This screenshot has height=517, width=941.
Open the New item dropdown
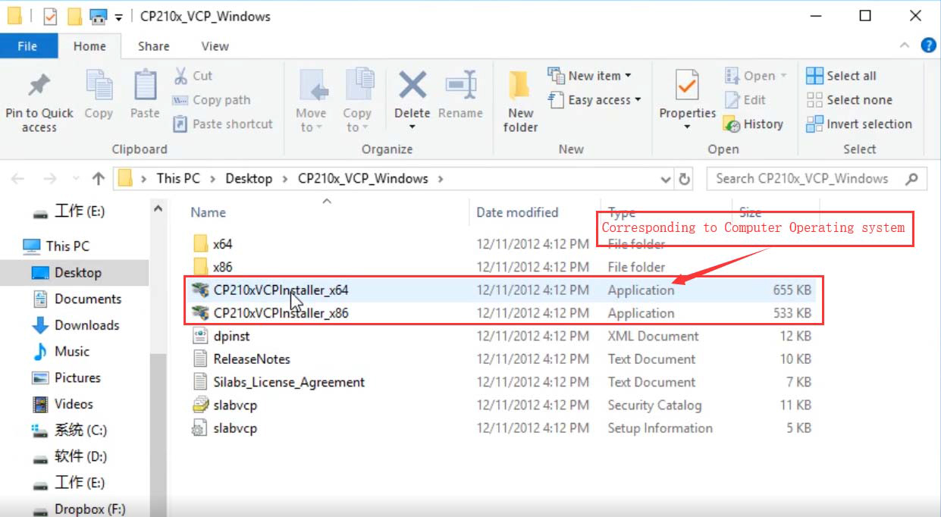point(590,76)
